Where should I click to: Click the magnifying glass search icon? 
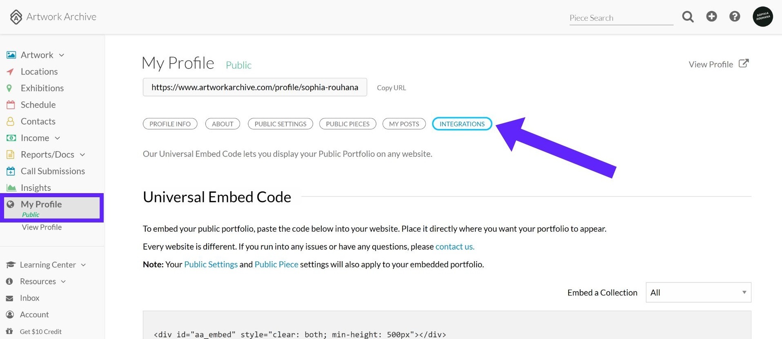[688, 17]
